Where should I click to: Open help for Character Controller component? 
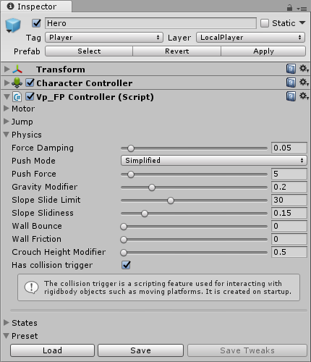tap(291, 83)
